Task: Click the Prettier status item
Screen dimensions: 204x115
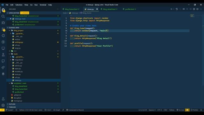Action: 194,110
